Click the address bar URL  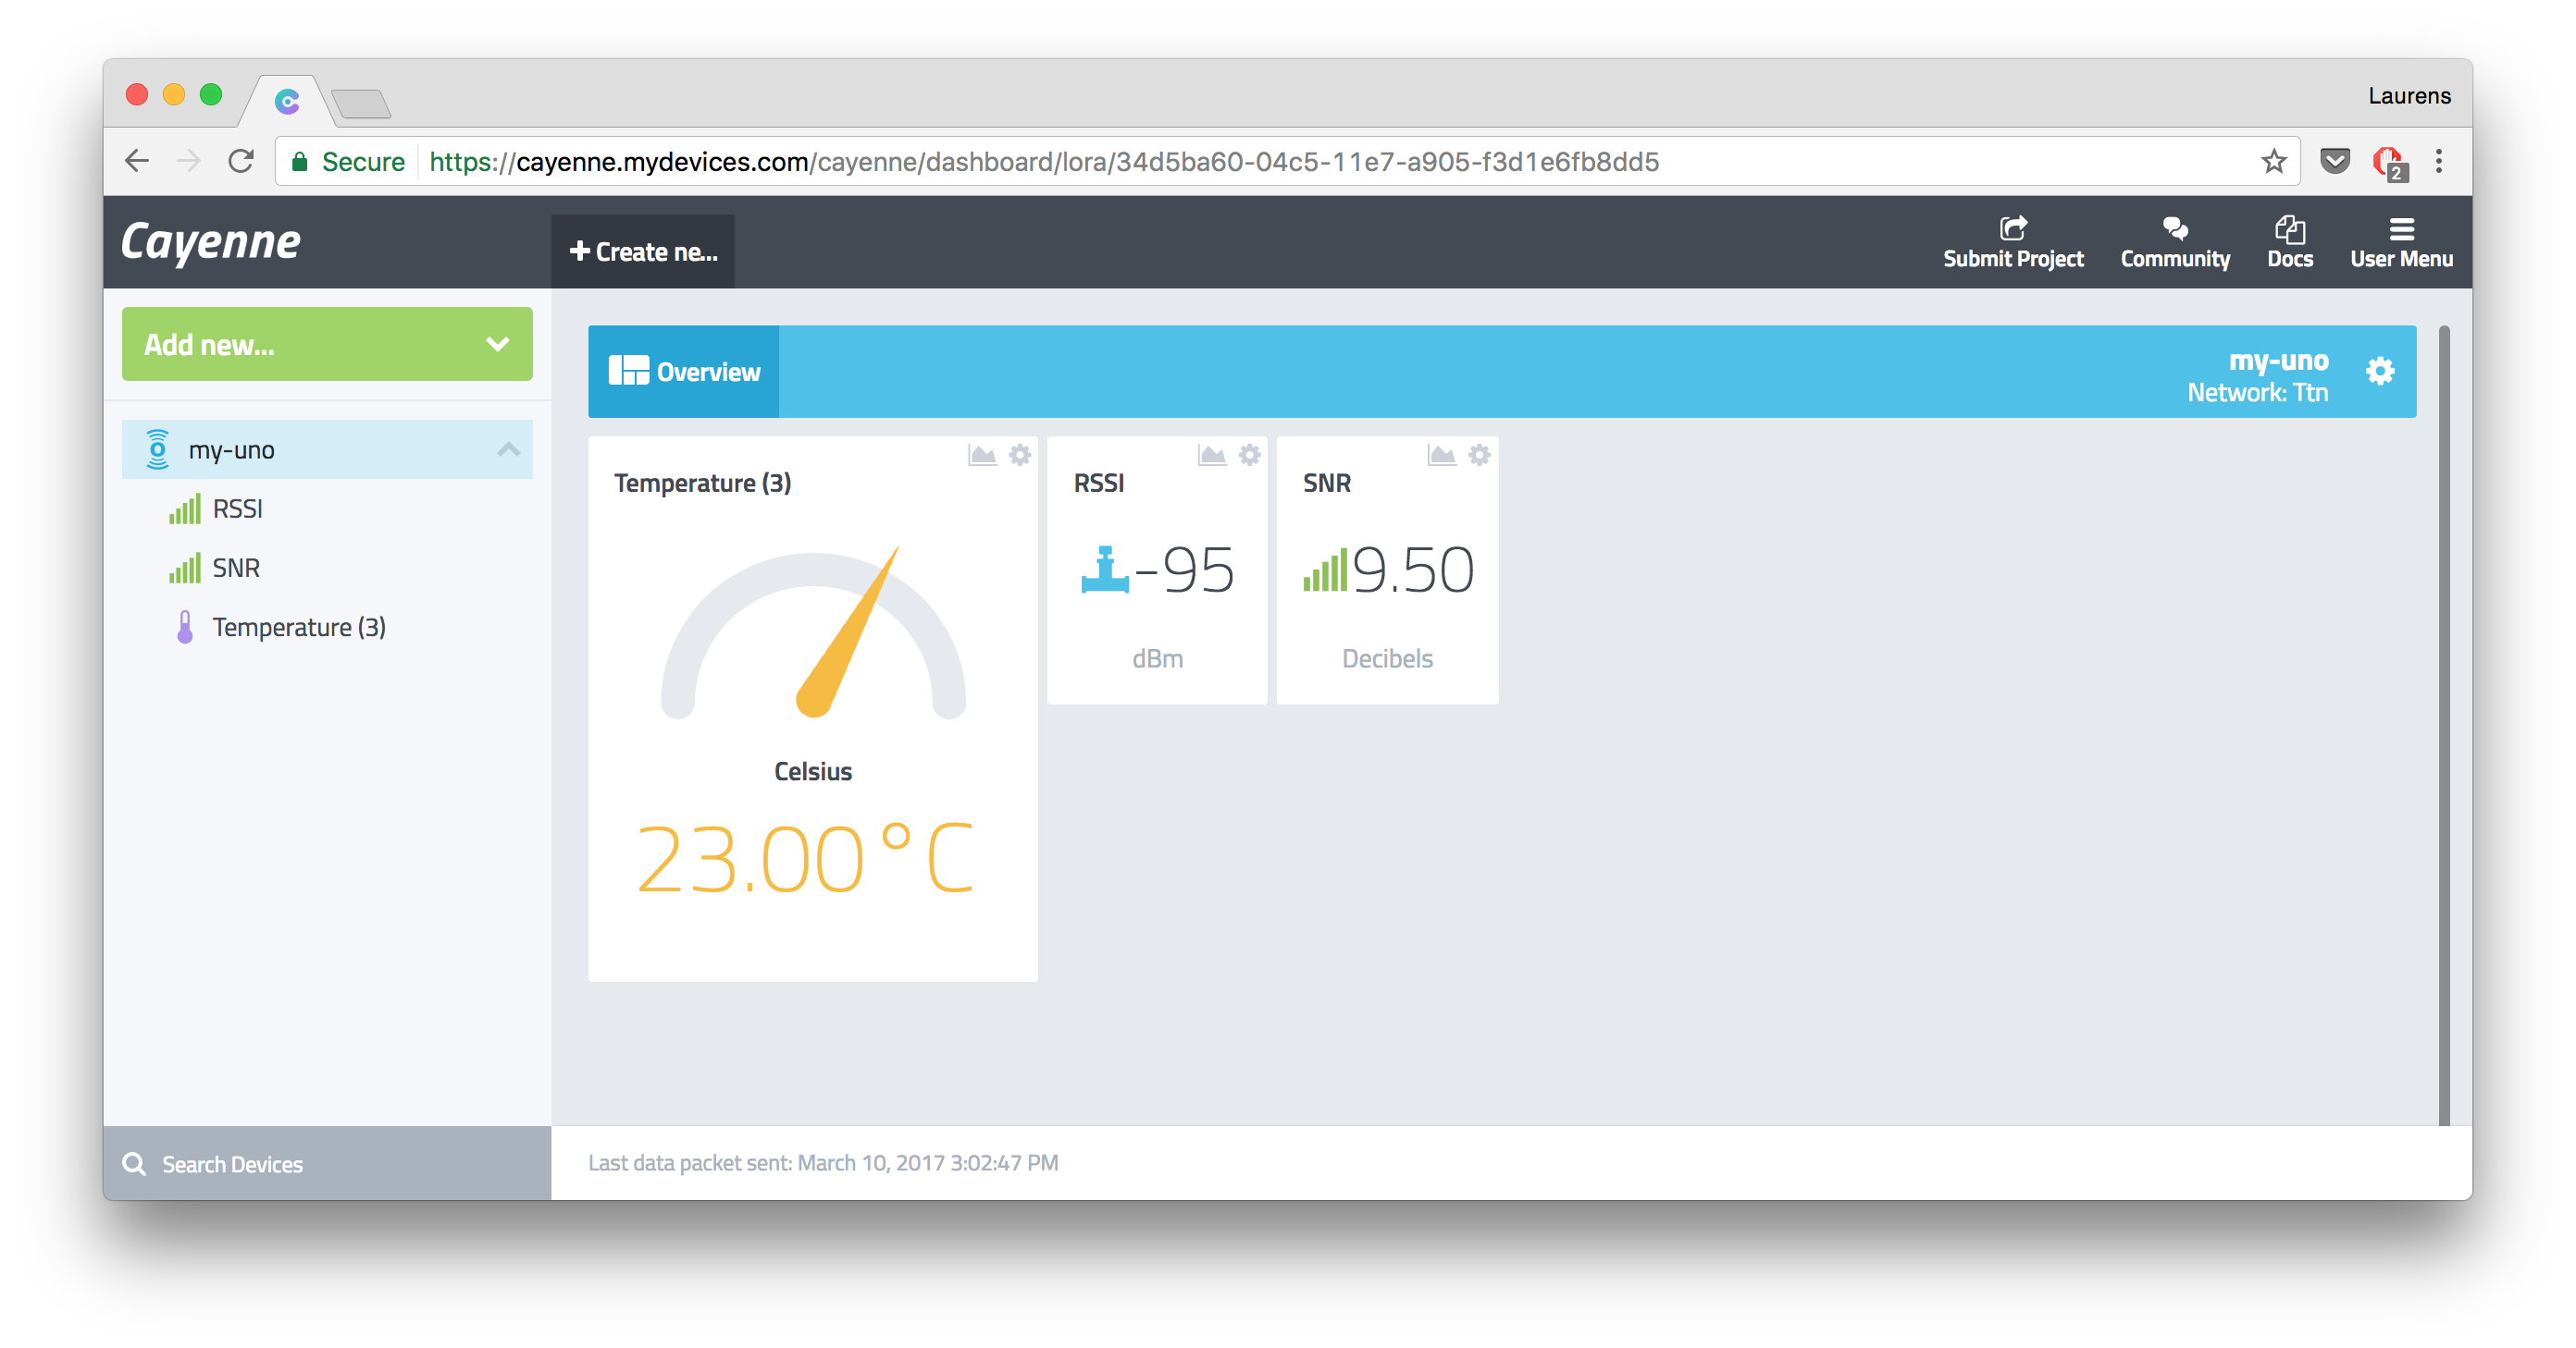1043,162
